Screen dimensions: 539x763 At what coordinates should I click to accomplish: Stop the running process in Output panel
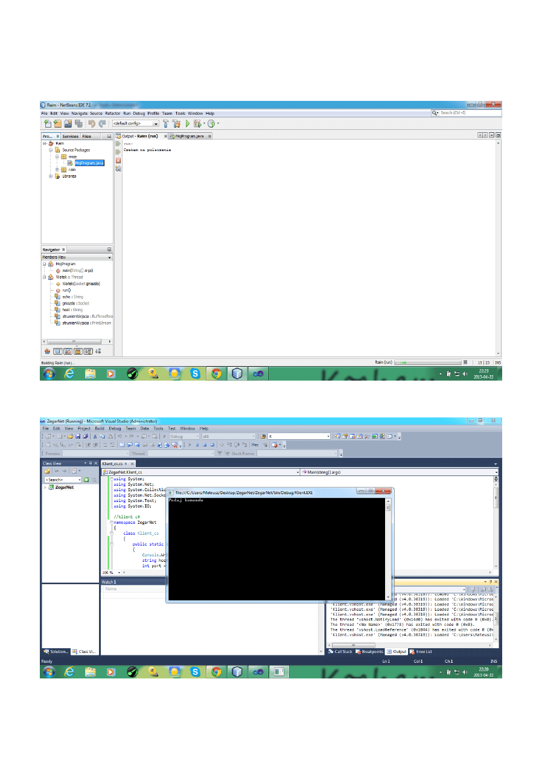[x=118, y=161]
